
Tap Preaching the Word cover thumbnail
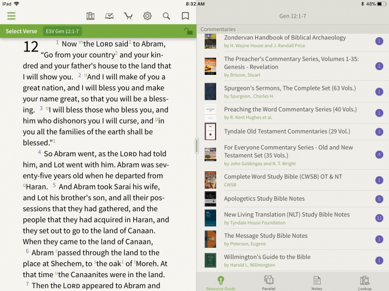click(x=210, y=113)
